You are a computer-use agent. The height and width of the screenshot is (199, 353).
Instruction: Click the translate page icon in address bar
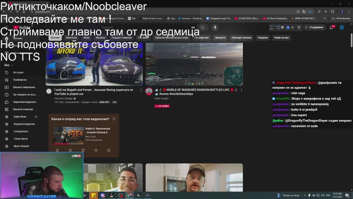(304, 12)
